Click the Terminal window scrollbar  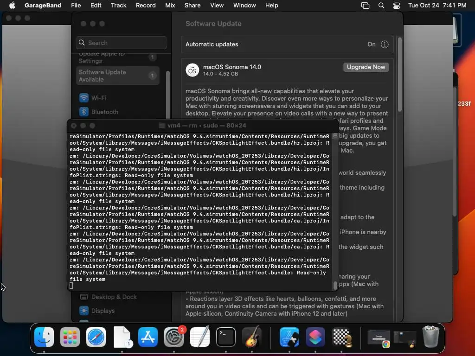335,285
